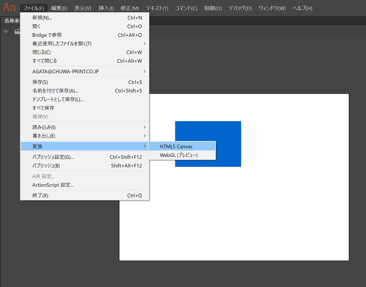Open the 表示(V) menu
Image resolution: width=366 pixels, height=287 pixels.
[83, 8]
